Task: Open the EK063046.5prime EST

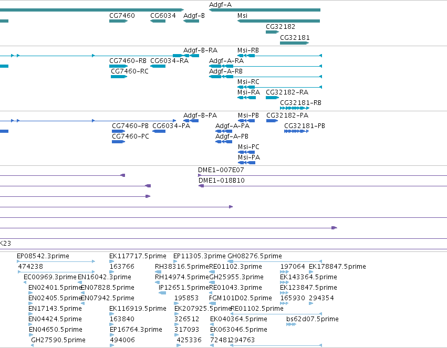Action: pos(212,335)
